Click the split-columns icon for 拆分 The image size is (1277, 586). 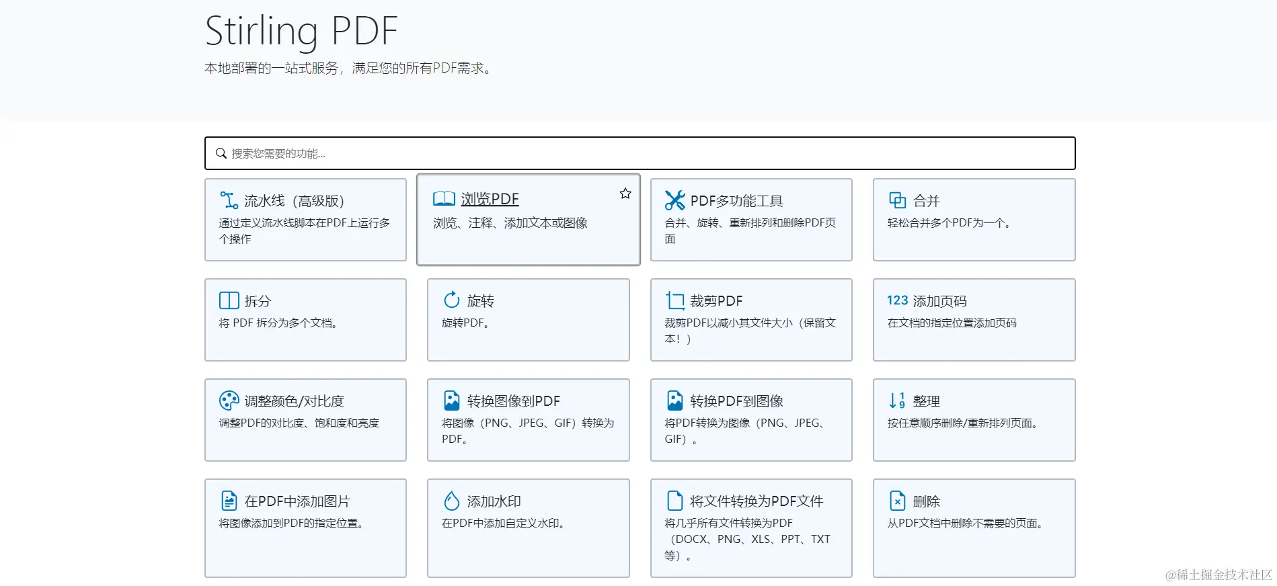[x=229, y=300]
